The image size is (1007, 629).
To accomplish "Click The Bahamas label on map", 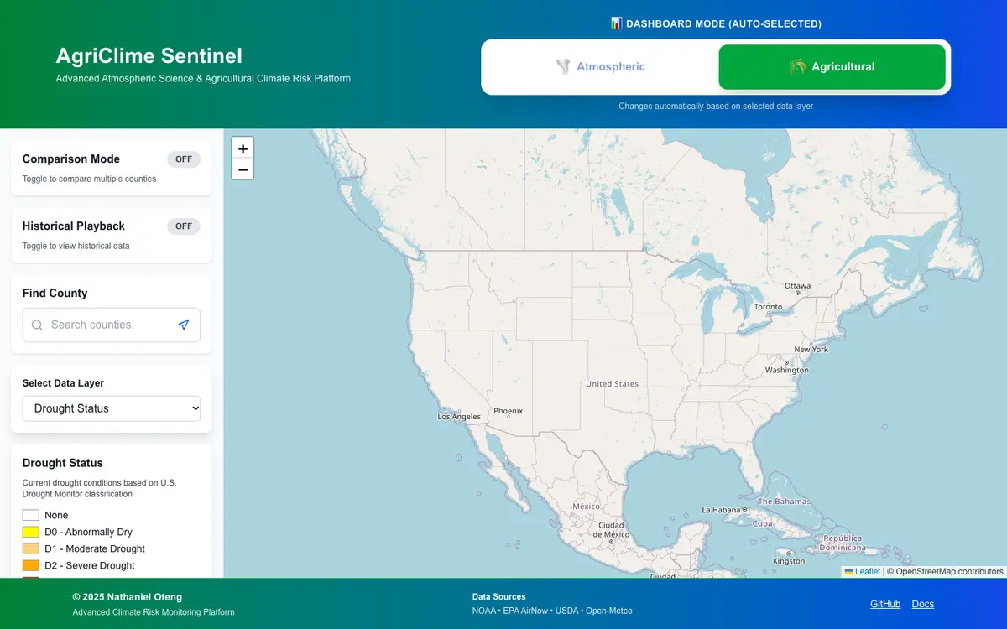I will [785, 502].
